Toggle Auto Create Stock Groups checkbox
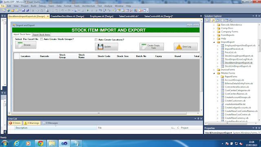This screenshot has width=261, height=147. tap(41, 39)
